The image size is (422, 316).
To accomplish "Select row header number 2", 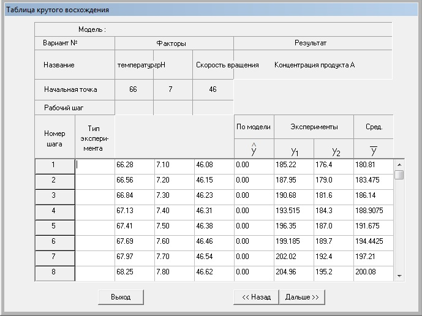I will 55,182.
